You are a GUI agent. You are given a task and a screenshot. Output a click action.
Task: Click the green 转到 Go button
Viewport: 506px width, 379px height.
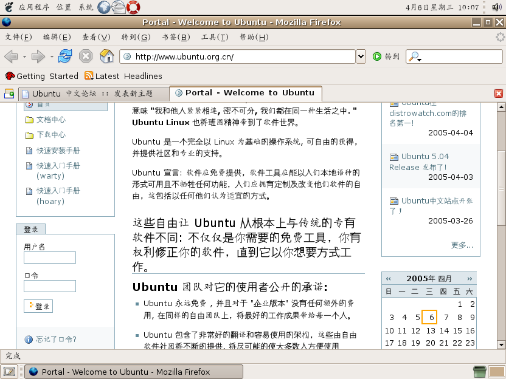pyautogui.click(x=386, y=56)
